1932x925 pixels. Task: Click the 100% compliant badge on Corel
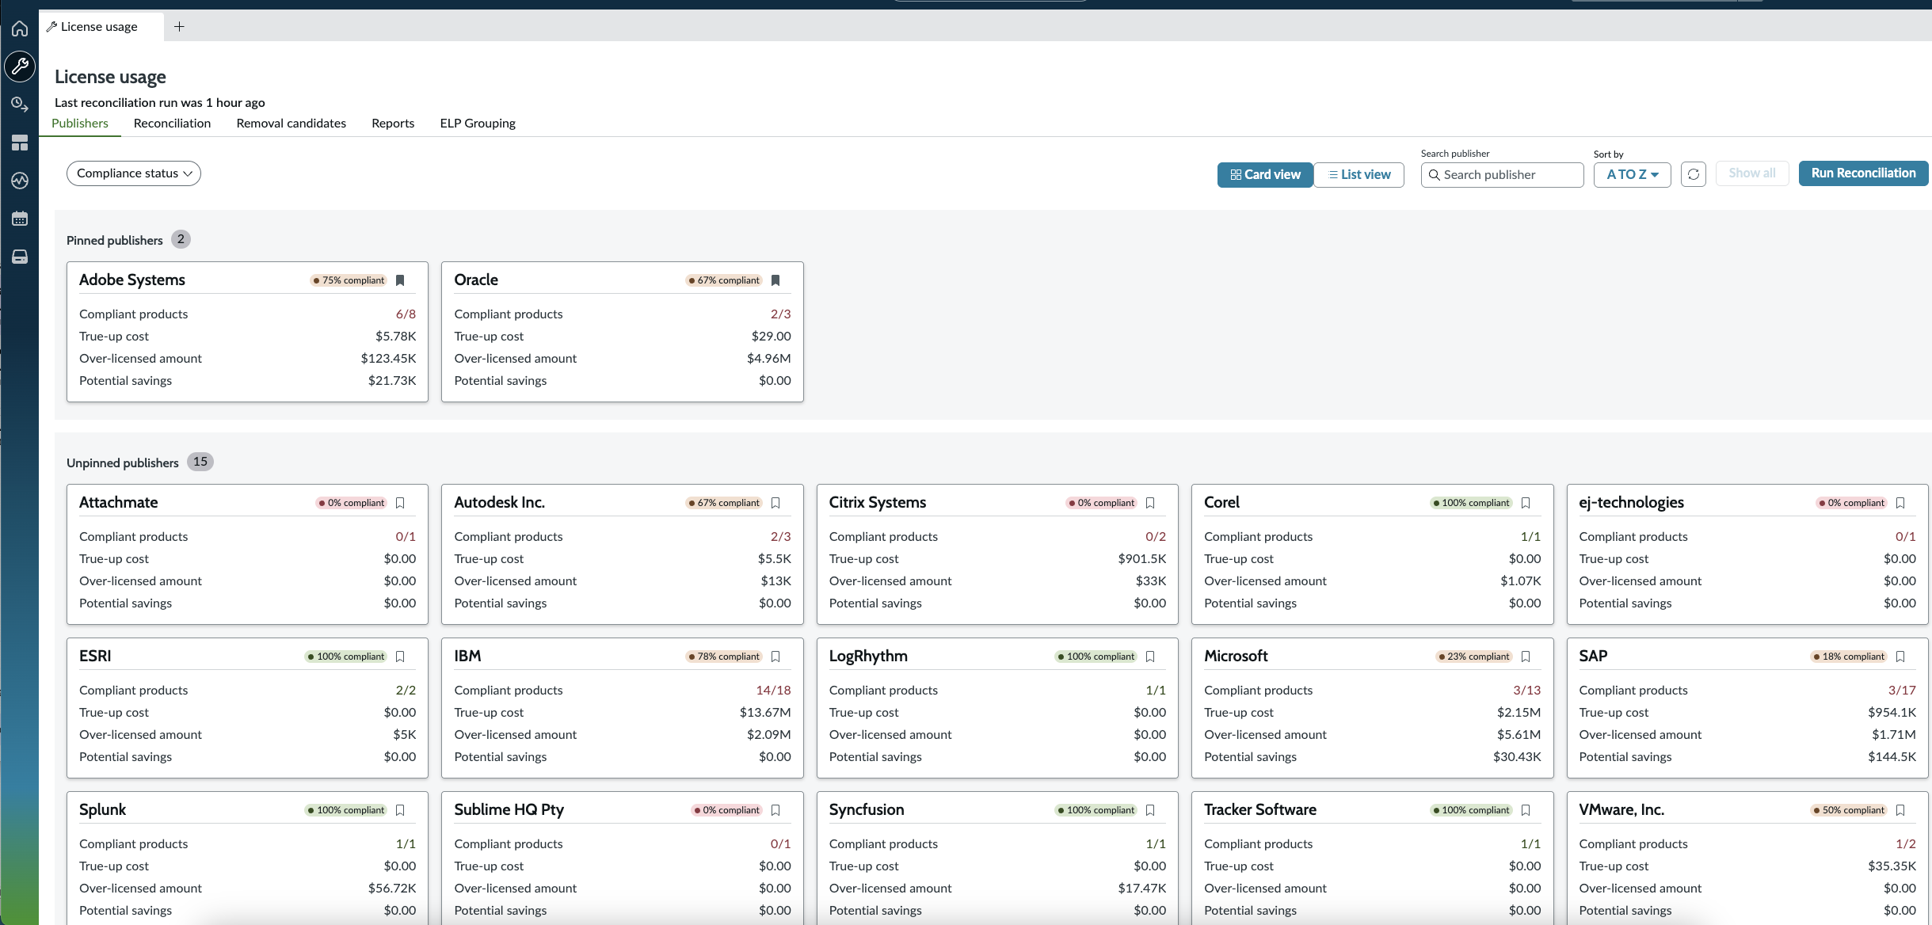click(1471, 503)
